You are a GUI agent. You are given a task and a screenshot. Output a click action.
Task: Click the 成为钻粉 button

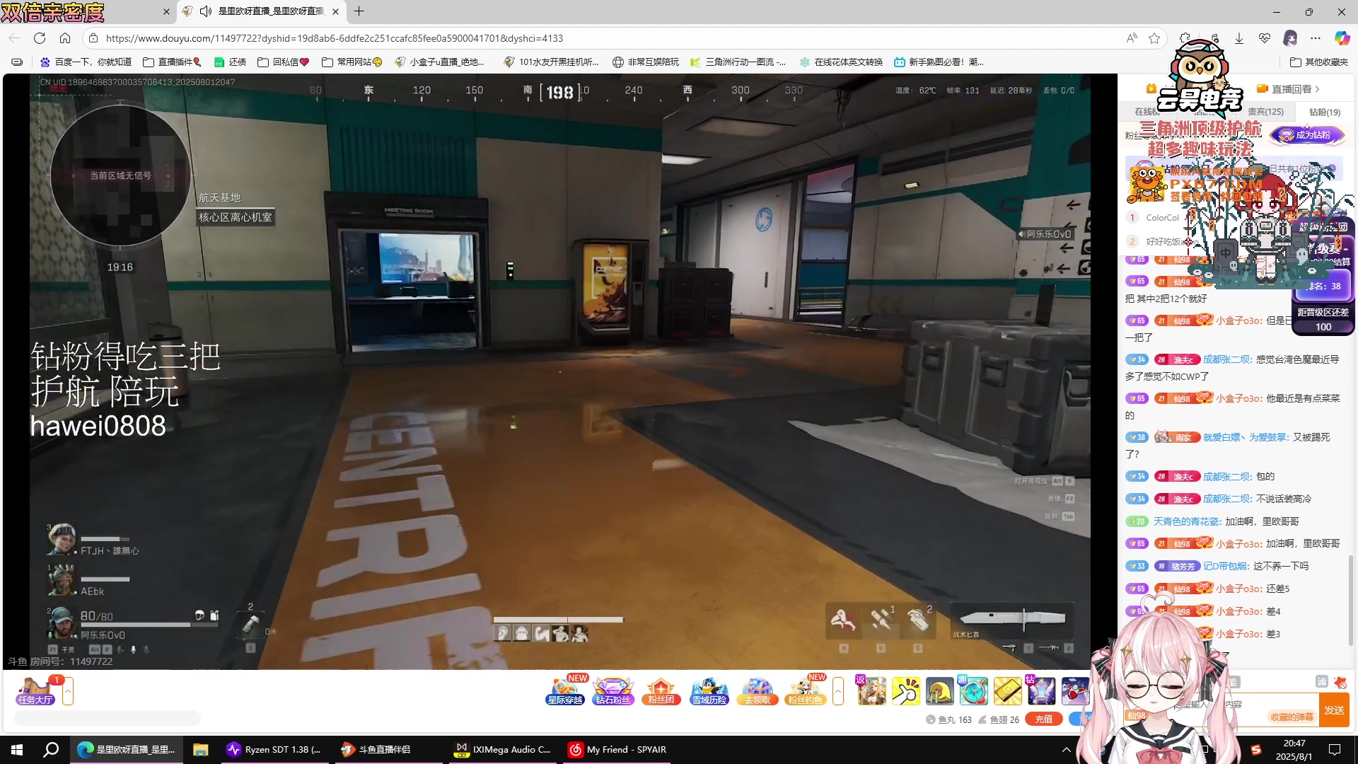coord(1307,135)
